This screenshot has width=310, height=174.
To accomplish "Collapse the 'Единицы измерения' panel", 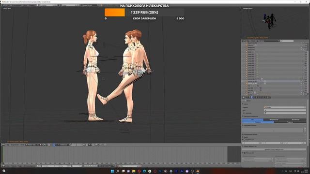I will [x=243, y=116].
